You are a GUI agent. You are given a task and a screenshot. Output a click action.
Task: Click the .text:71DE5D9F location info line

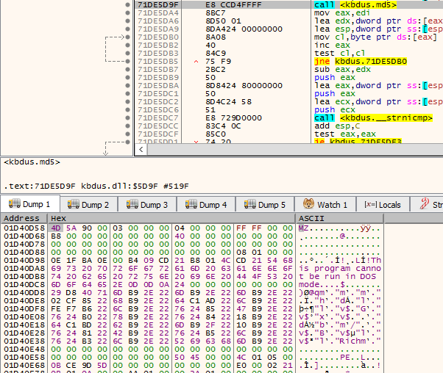tap(96, 186)
